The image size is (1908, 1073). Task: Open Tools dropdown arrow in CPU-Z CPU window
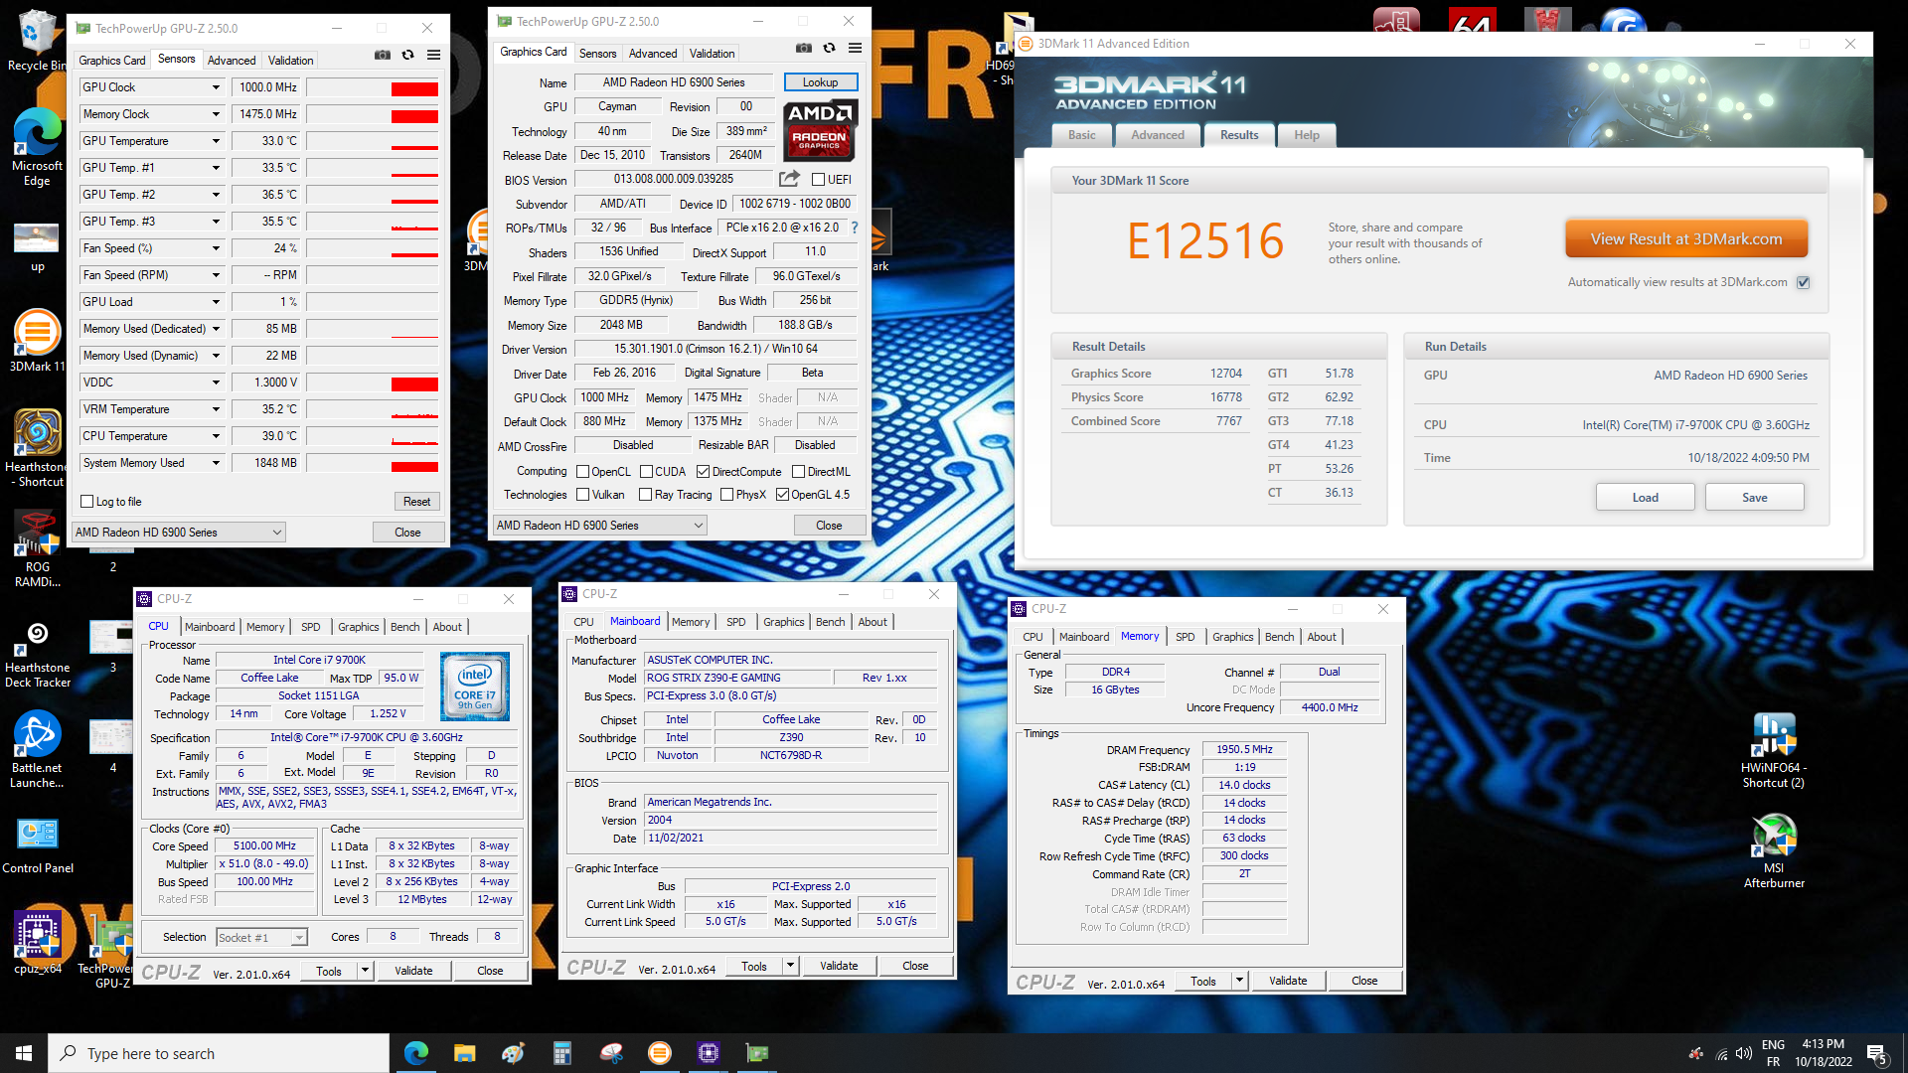pos(365,971)
